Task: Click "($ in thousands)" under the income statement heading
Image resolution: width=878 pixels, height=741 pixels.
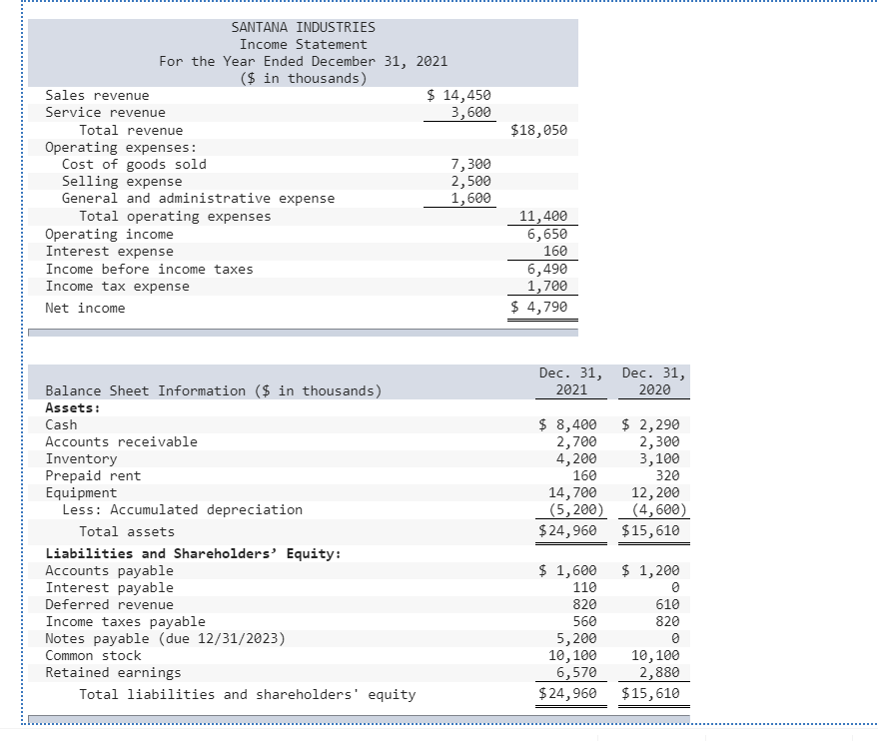Action: coord(303,78)
